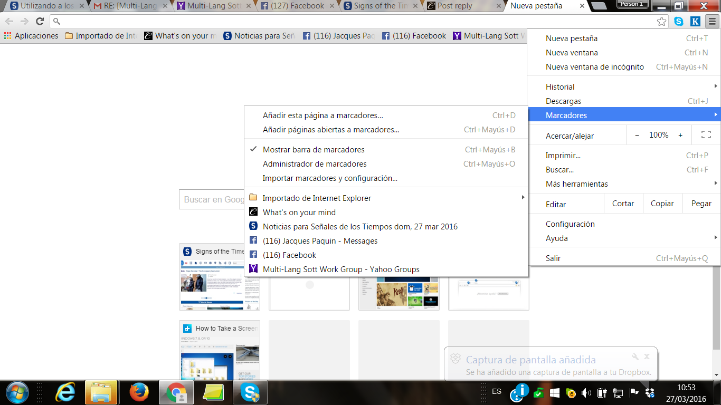This screenshot has height=405, width=721.
Task: Open the Multi-Lang Sott Work Group bookmark
Action: [341, 269]
